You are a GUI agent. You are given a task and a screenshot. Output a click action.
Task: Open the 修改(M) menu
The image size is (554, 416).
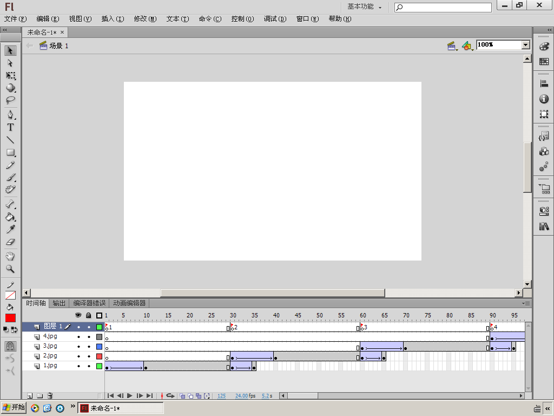[145, 19]
